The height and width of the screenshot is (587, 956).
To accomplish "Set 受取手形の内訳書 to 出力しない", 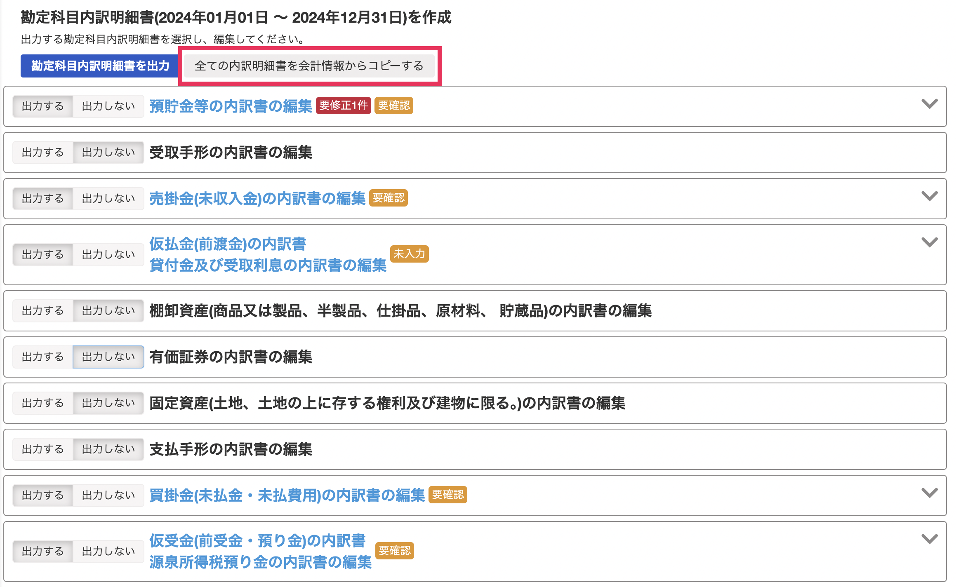I will pyautogui.click(x=108, y=153).
